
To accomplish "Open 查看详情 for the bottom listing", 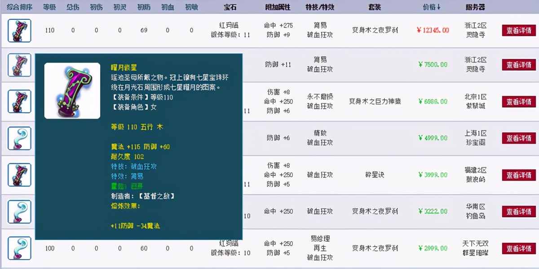I will coord(518,248).
